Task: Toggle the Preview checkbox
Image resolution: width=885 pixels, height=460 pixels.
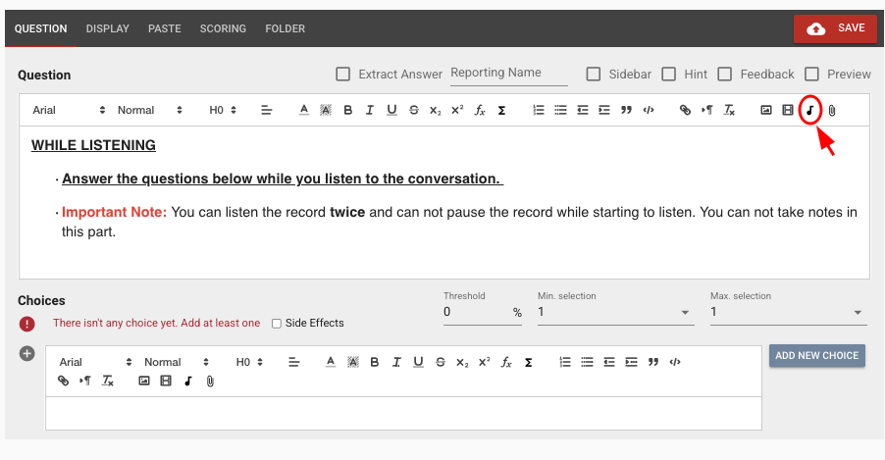Action: 811,74
